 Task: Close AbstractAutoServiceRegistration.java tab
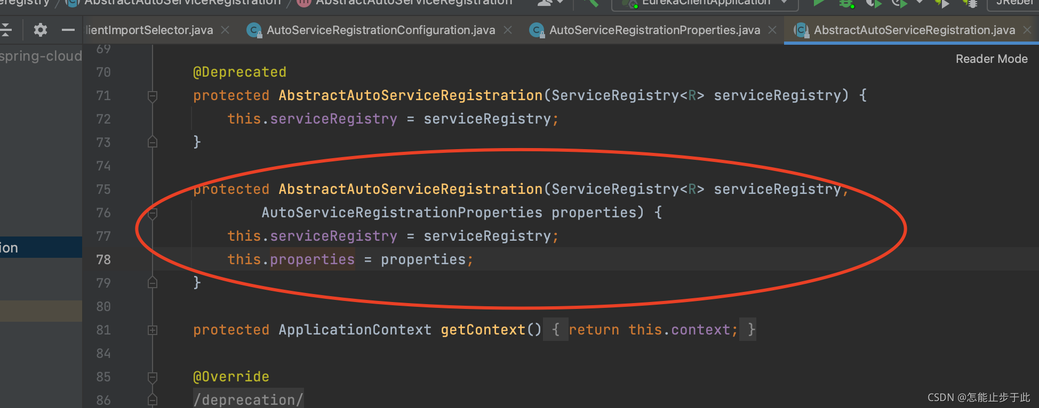[1027, 30]
